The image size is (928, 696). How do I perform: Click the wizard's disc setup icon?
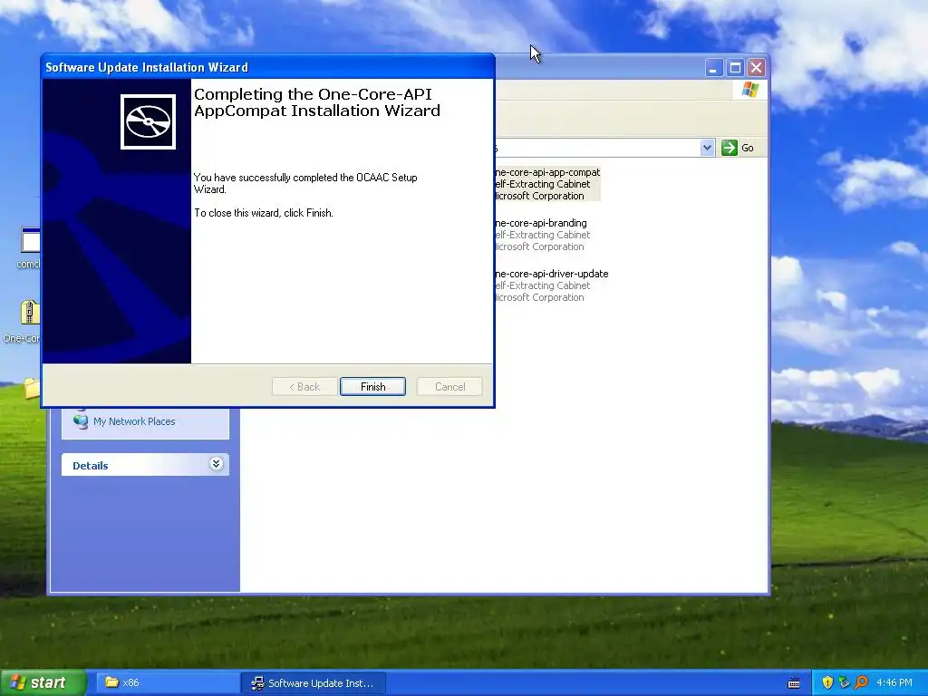[x=148, y=122]
